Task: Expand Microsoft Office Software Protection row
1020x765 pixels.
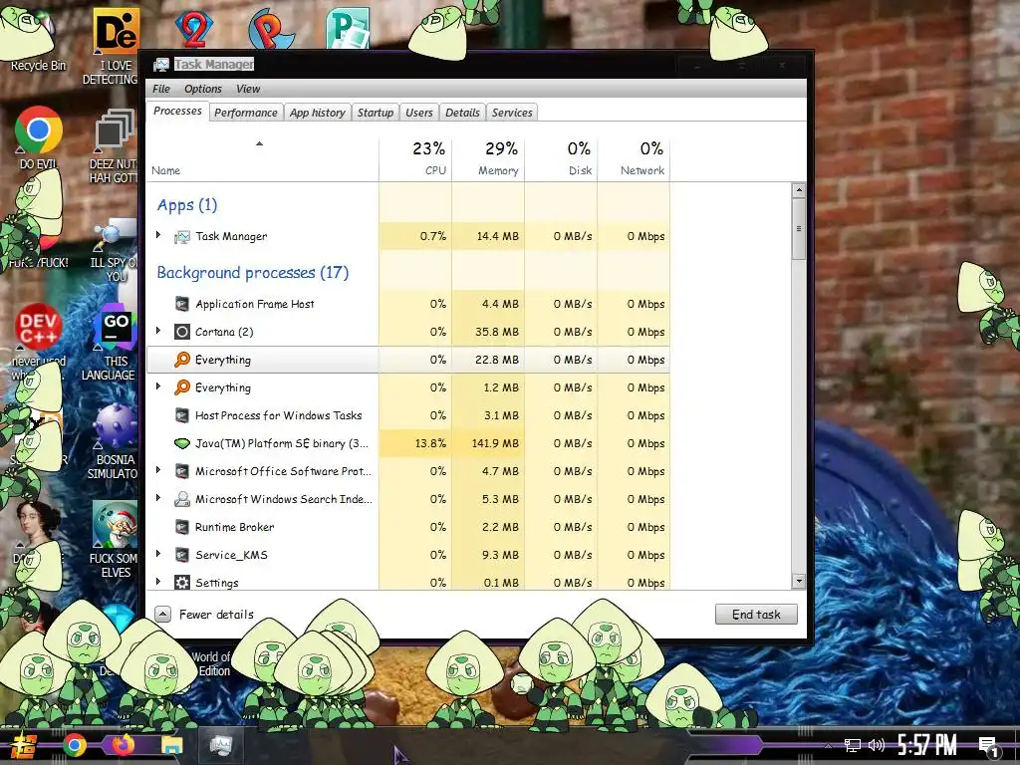Action: pyautogui.click(x=158, y=470)
